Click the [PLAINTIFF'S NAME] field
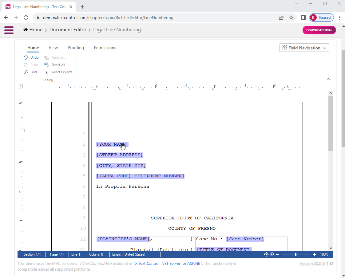 tap(123, 239)
